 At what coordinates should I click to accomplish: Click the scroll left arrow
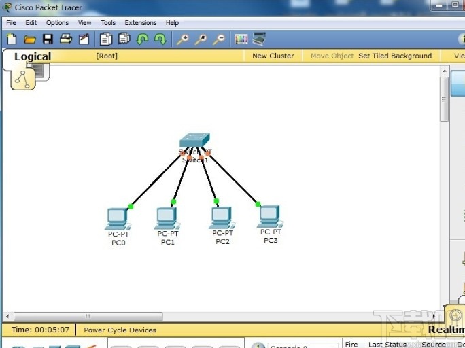point(7,316)
